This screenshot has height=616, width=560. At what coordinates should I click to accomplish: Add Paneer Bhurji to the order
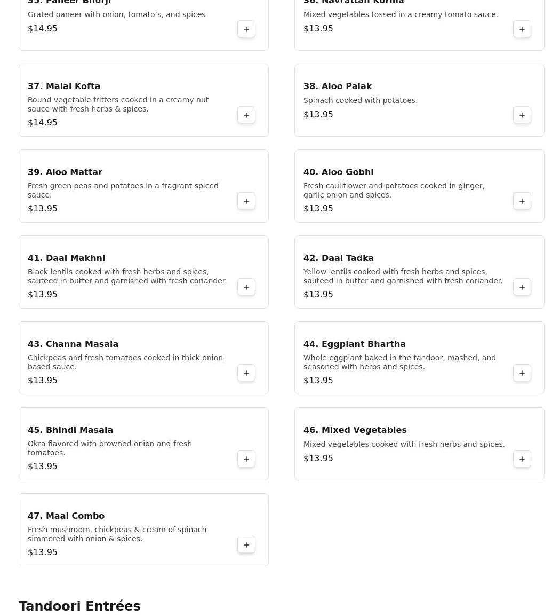point(246,29)
